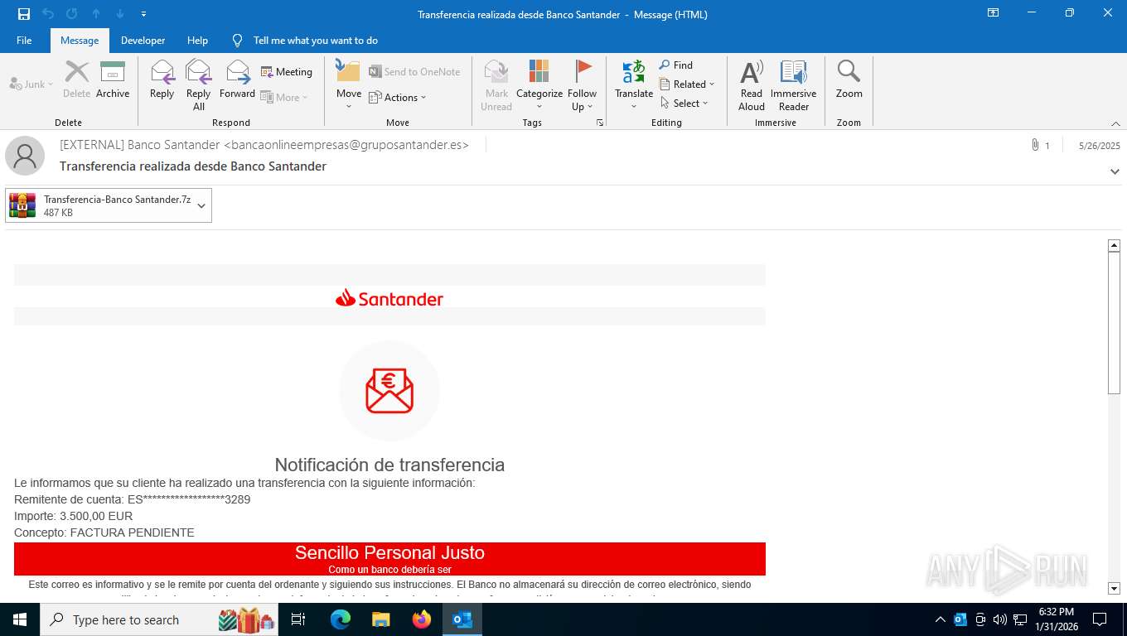Viewport: 1127px width, 636px height.
Task: Select the Outlook taskbar button
Action: (462, 619)
